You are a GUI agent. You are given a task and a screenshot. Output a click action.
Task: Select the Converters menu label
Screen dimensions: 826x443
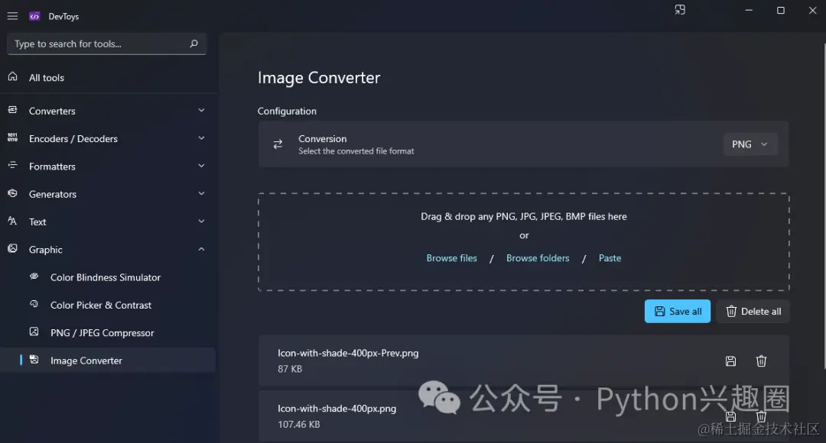pyautogui.click(x=52, y=111)
